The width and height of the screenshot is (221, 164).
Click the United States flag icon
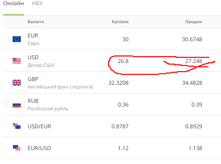coord(17,61)
